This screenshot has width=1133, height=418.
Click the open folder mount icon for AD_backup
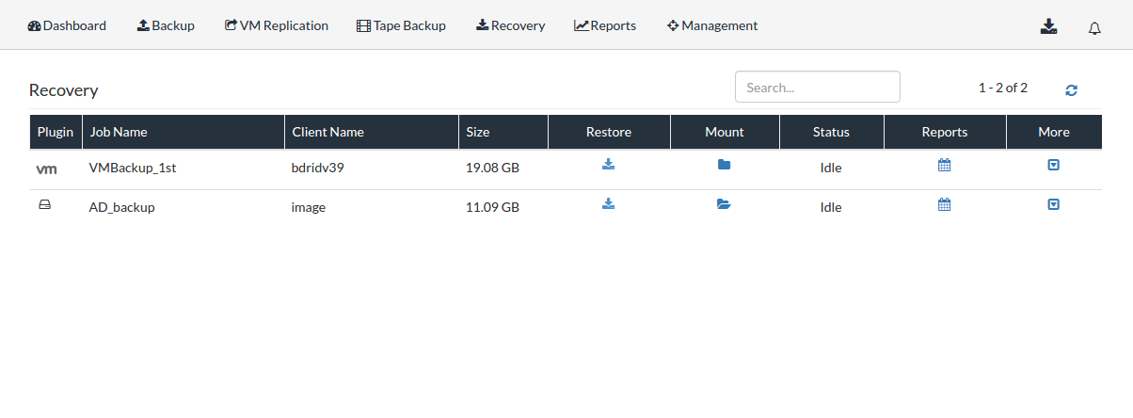[724, 204]
